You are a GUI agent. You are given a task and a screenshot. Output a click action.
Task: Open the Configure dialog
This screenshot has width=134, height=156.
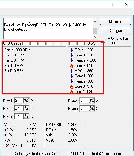(115, 31)
